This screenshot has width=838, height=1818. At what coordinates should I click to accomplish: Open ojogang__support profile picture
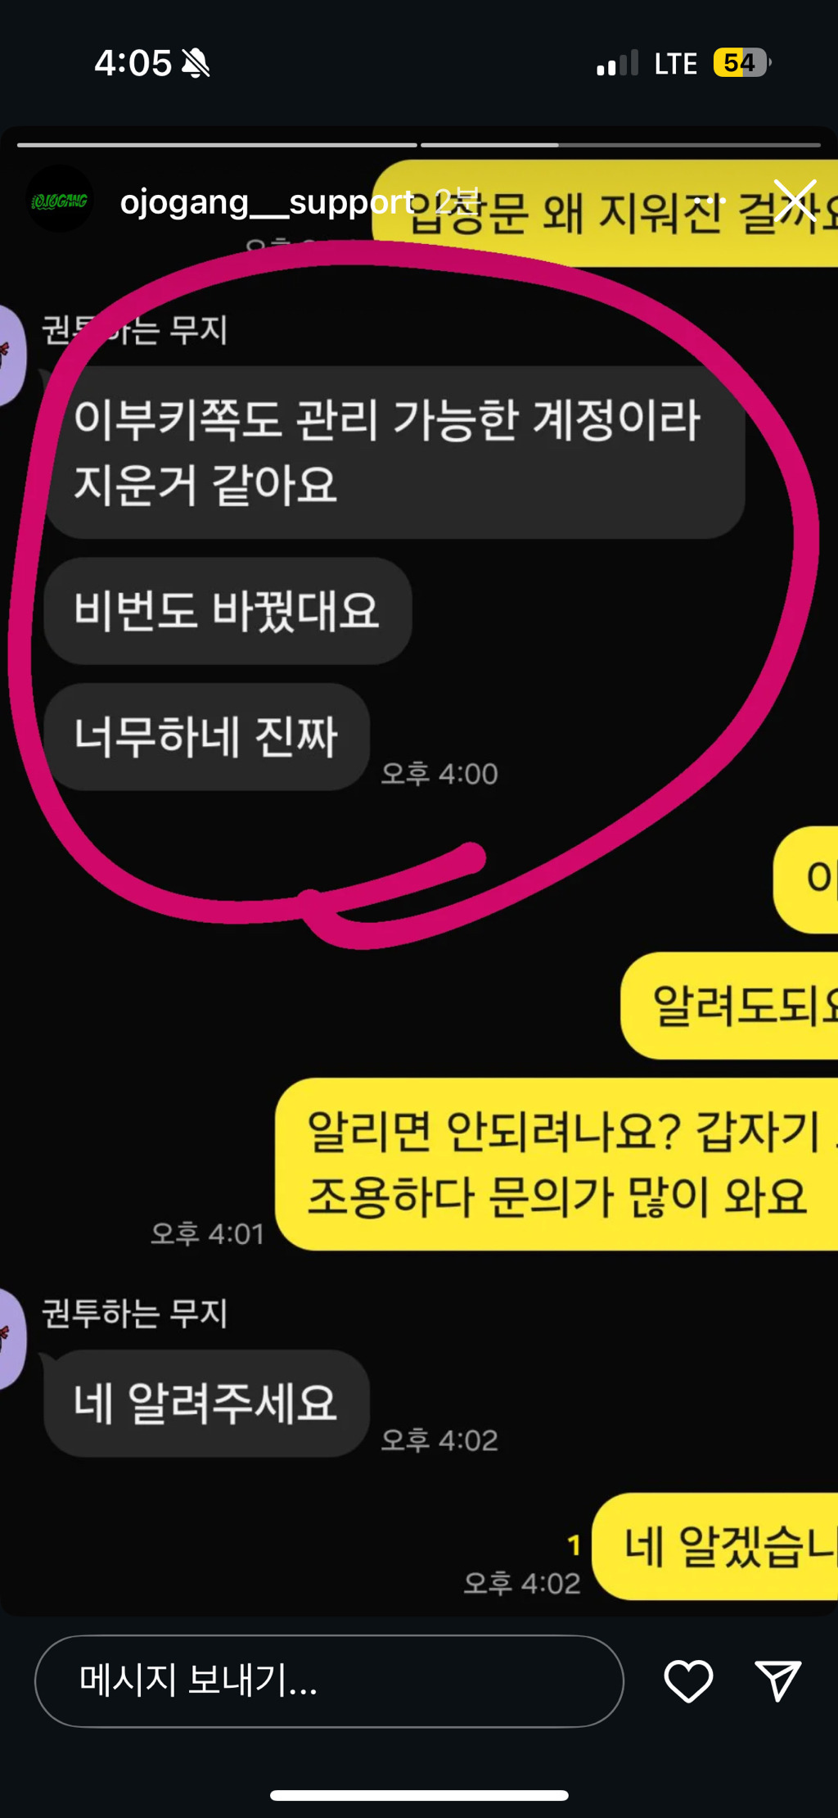60,199
